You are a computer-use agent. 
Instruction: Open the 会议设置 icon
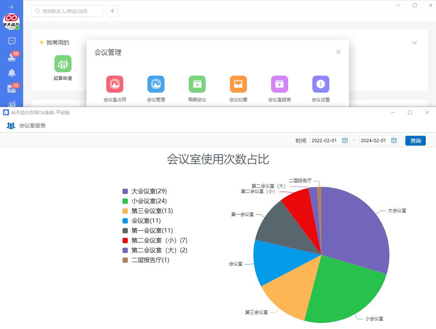321,84
